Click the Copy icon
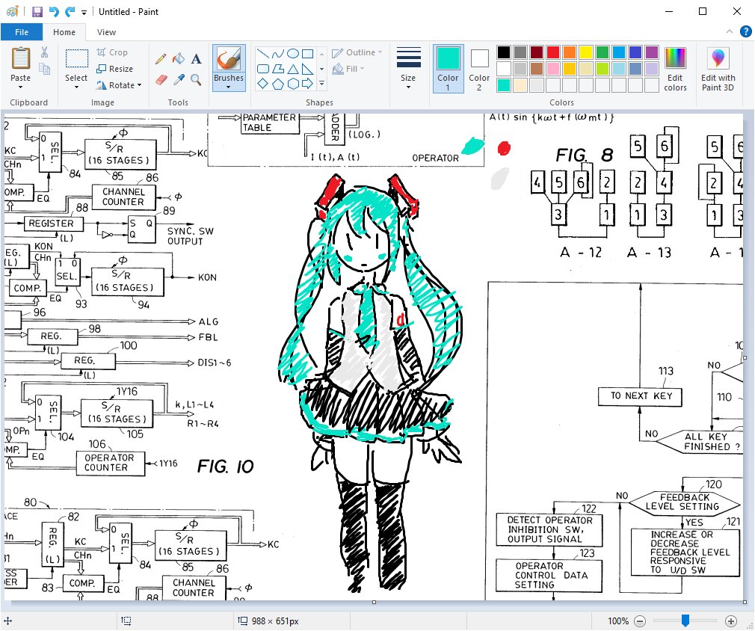The height and width of the screenshot is (631, 755). pyautogui.click(x=44, y=70)
